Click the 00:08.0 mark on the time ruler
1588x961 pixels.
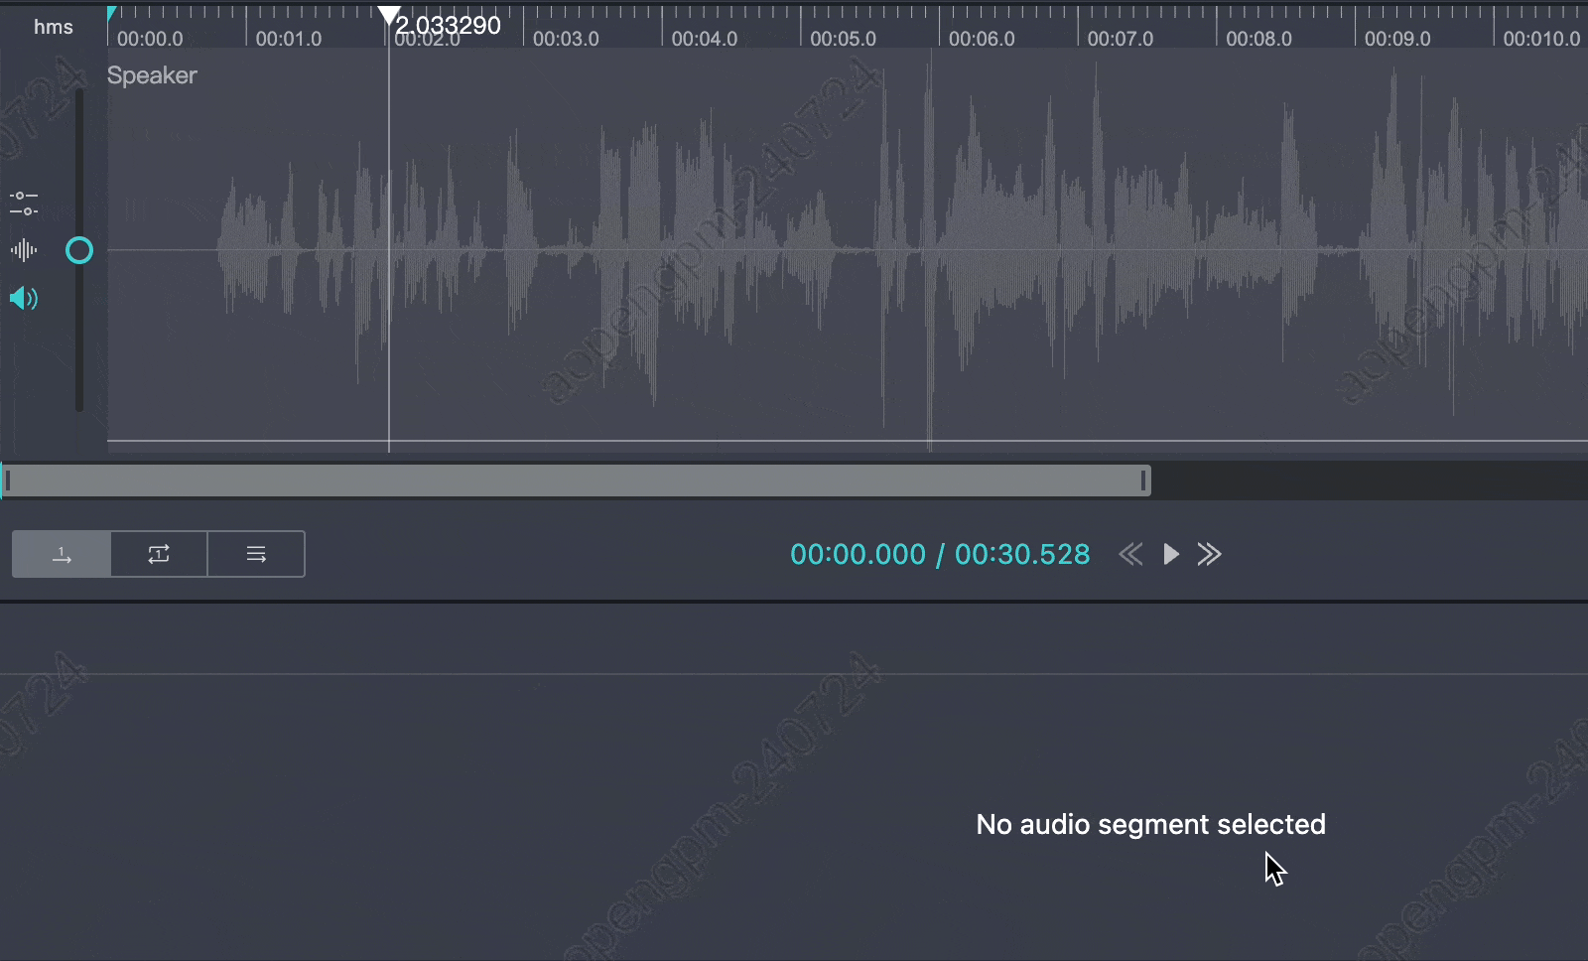[x=1257, y=39]
